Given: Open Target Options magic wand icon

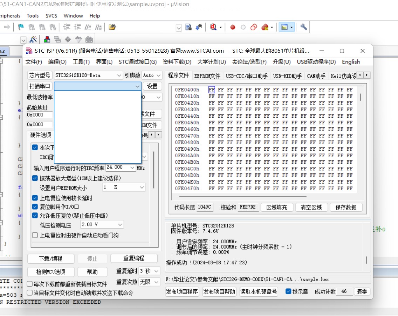Looking at the screenshot, I should pos(33,39).
